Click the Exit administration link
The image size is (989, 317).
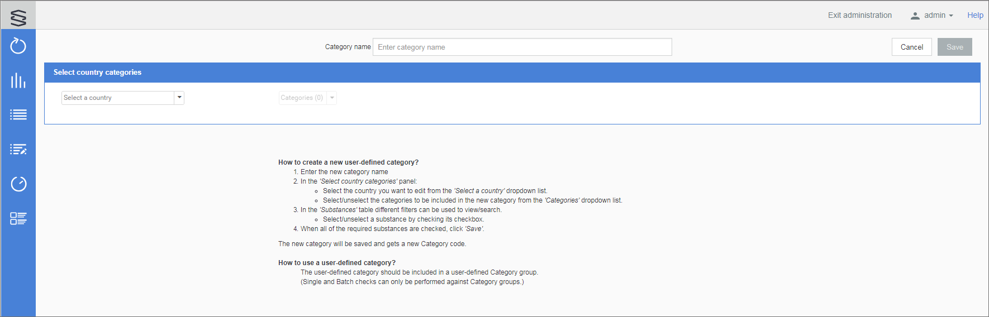click(860, 16)
